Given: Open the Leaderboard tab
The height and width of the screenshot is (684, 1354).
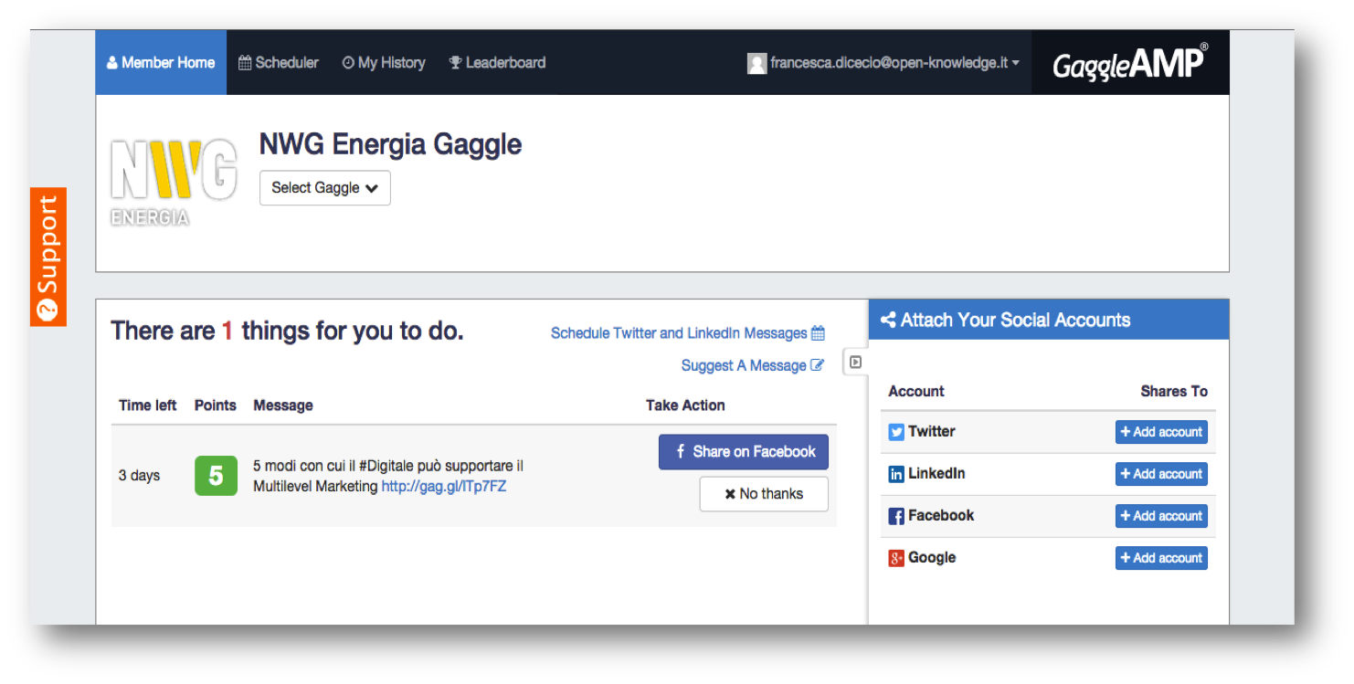Looking at the screenshot, I should [497, 63].
